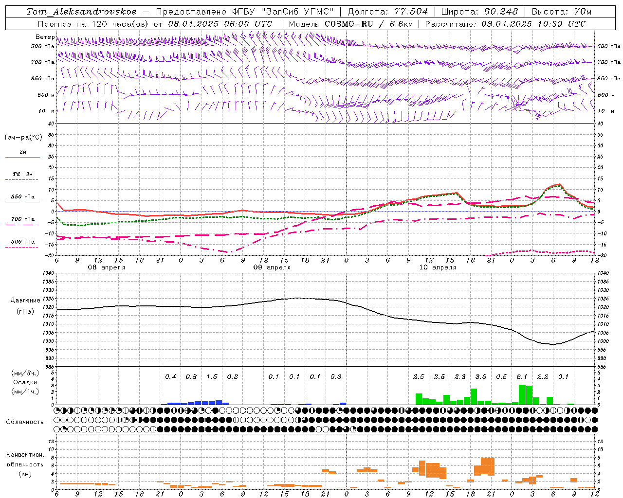The image size is (623, 498).
Task: Click the Облачность row label
Action: 25,422
